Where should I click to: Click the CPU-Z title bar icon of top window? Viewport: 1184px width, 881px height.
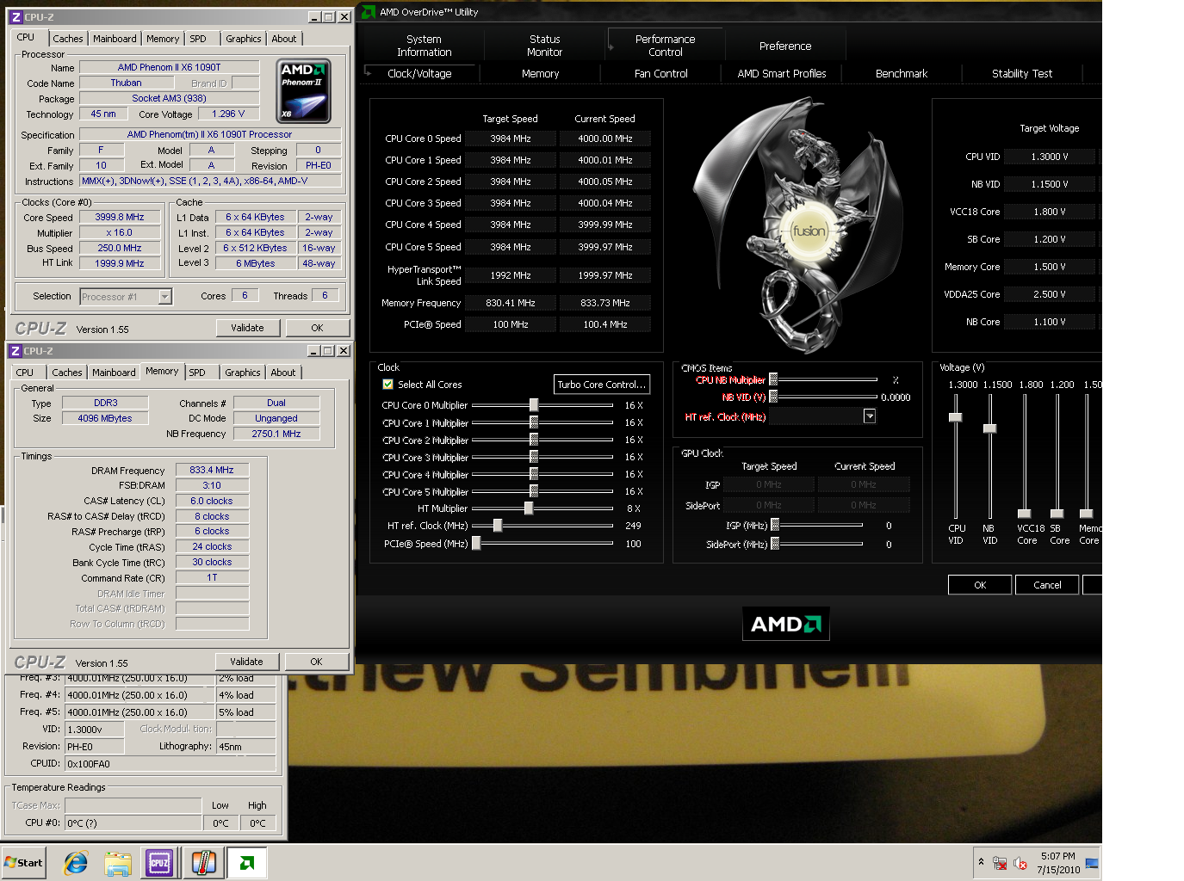pos(15,16)
